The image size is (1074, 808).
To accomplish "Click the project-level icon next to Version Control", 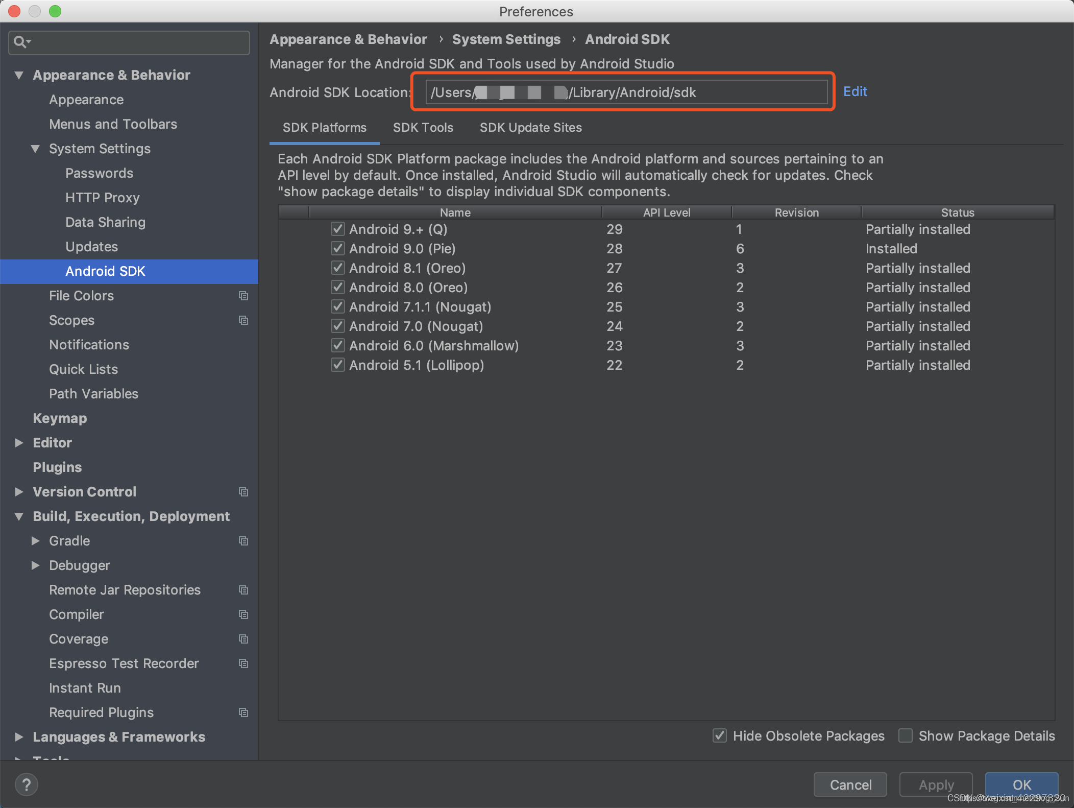I will pyautogui.click(x=243, y=492).
